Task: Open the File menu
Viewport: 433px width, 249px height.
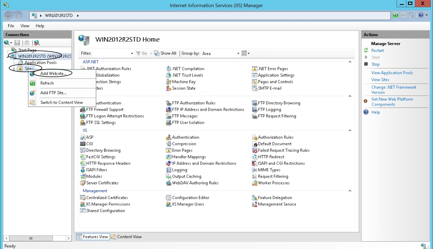Action: 11,26
